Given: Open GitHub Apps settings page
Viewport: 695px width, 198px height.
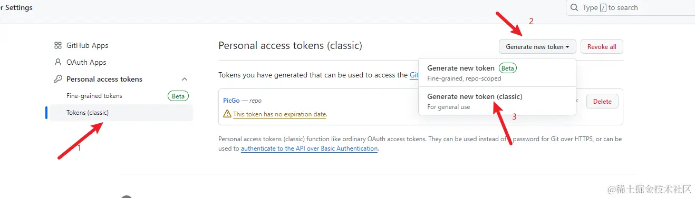Looking at the screenshot, I should pos(87,45).
